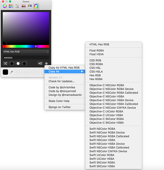The width and height of the screenshot is (164, 170).
Task: Select the white color preset circle
Action: [18, 64]
